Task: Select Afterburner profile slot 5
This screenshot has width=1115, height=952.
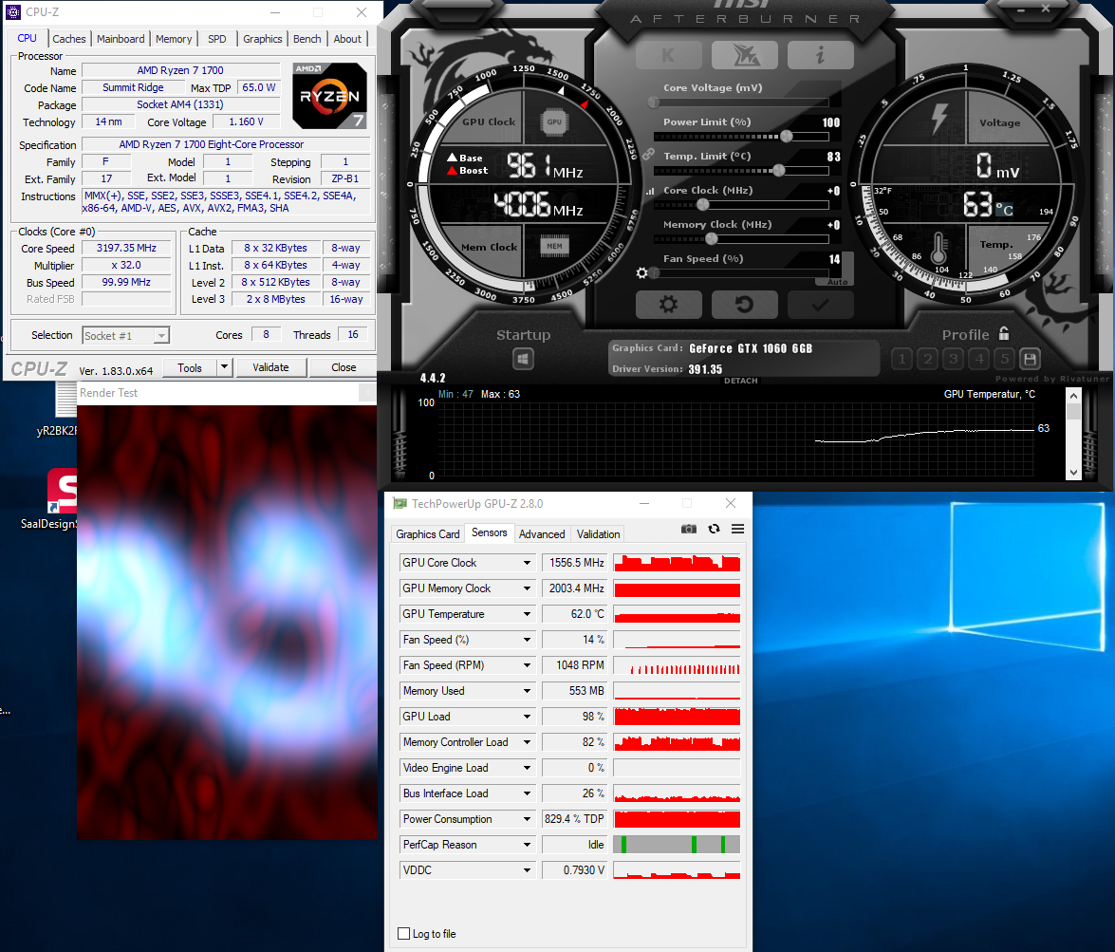Action: tap(1005, 359)
